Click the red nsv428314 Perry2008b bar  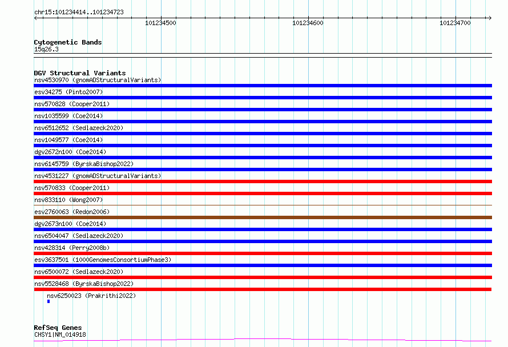pyautogui.click(x=263, y=253)
